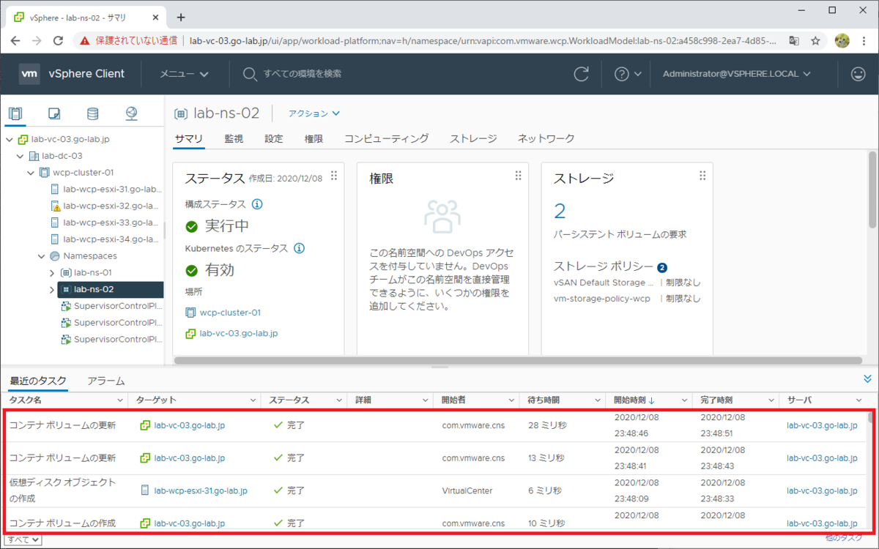The height and width of the screenshot is (549, 879).
Task: Expand the lab-ns-02 namespace node
Action: [x=52, y=289]
